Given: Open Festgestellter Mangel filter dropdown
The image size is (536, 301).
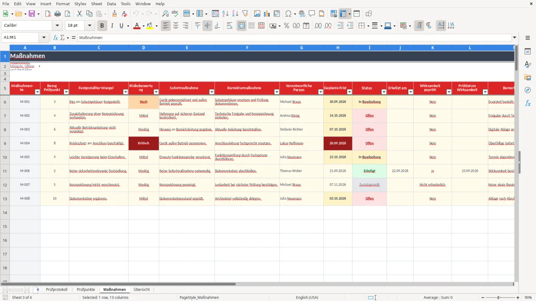Looking at the screenshot, I should point(126,92).
